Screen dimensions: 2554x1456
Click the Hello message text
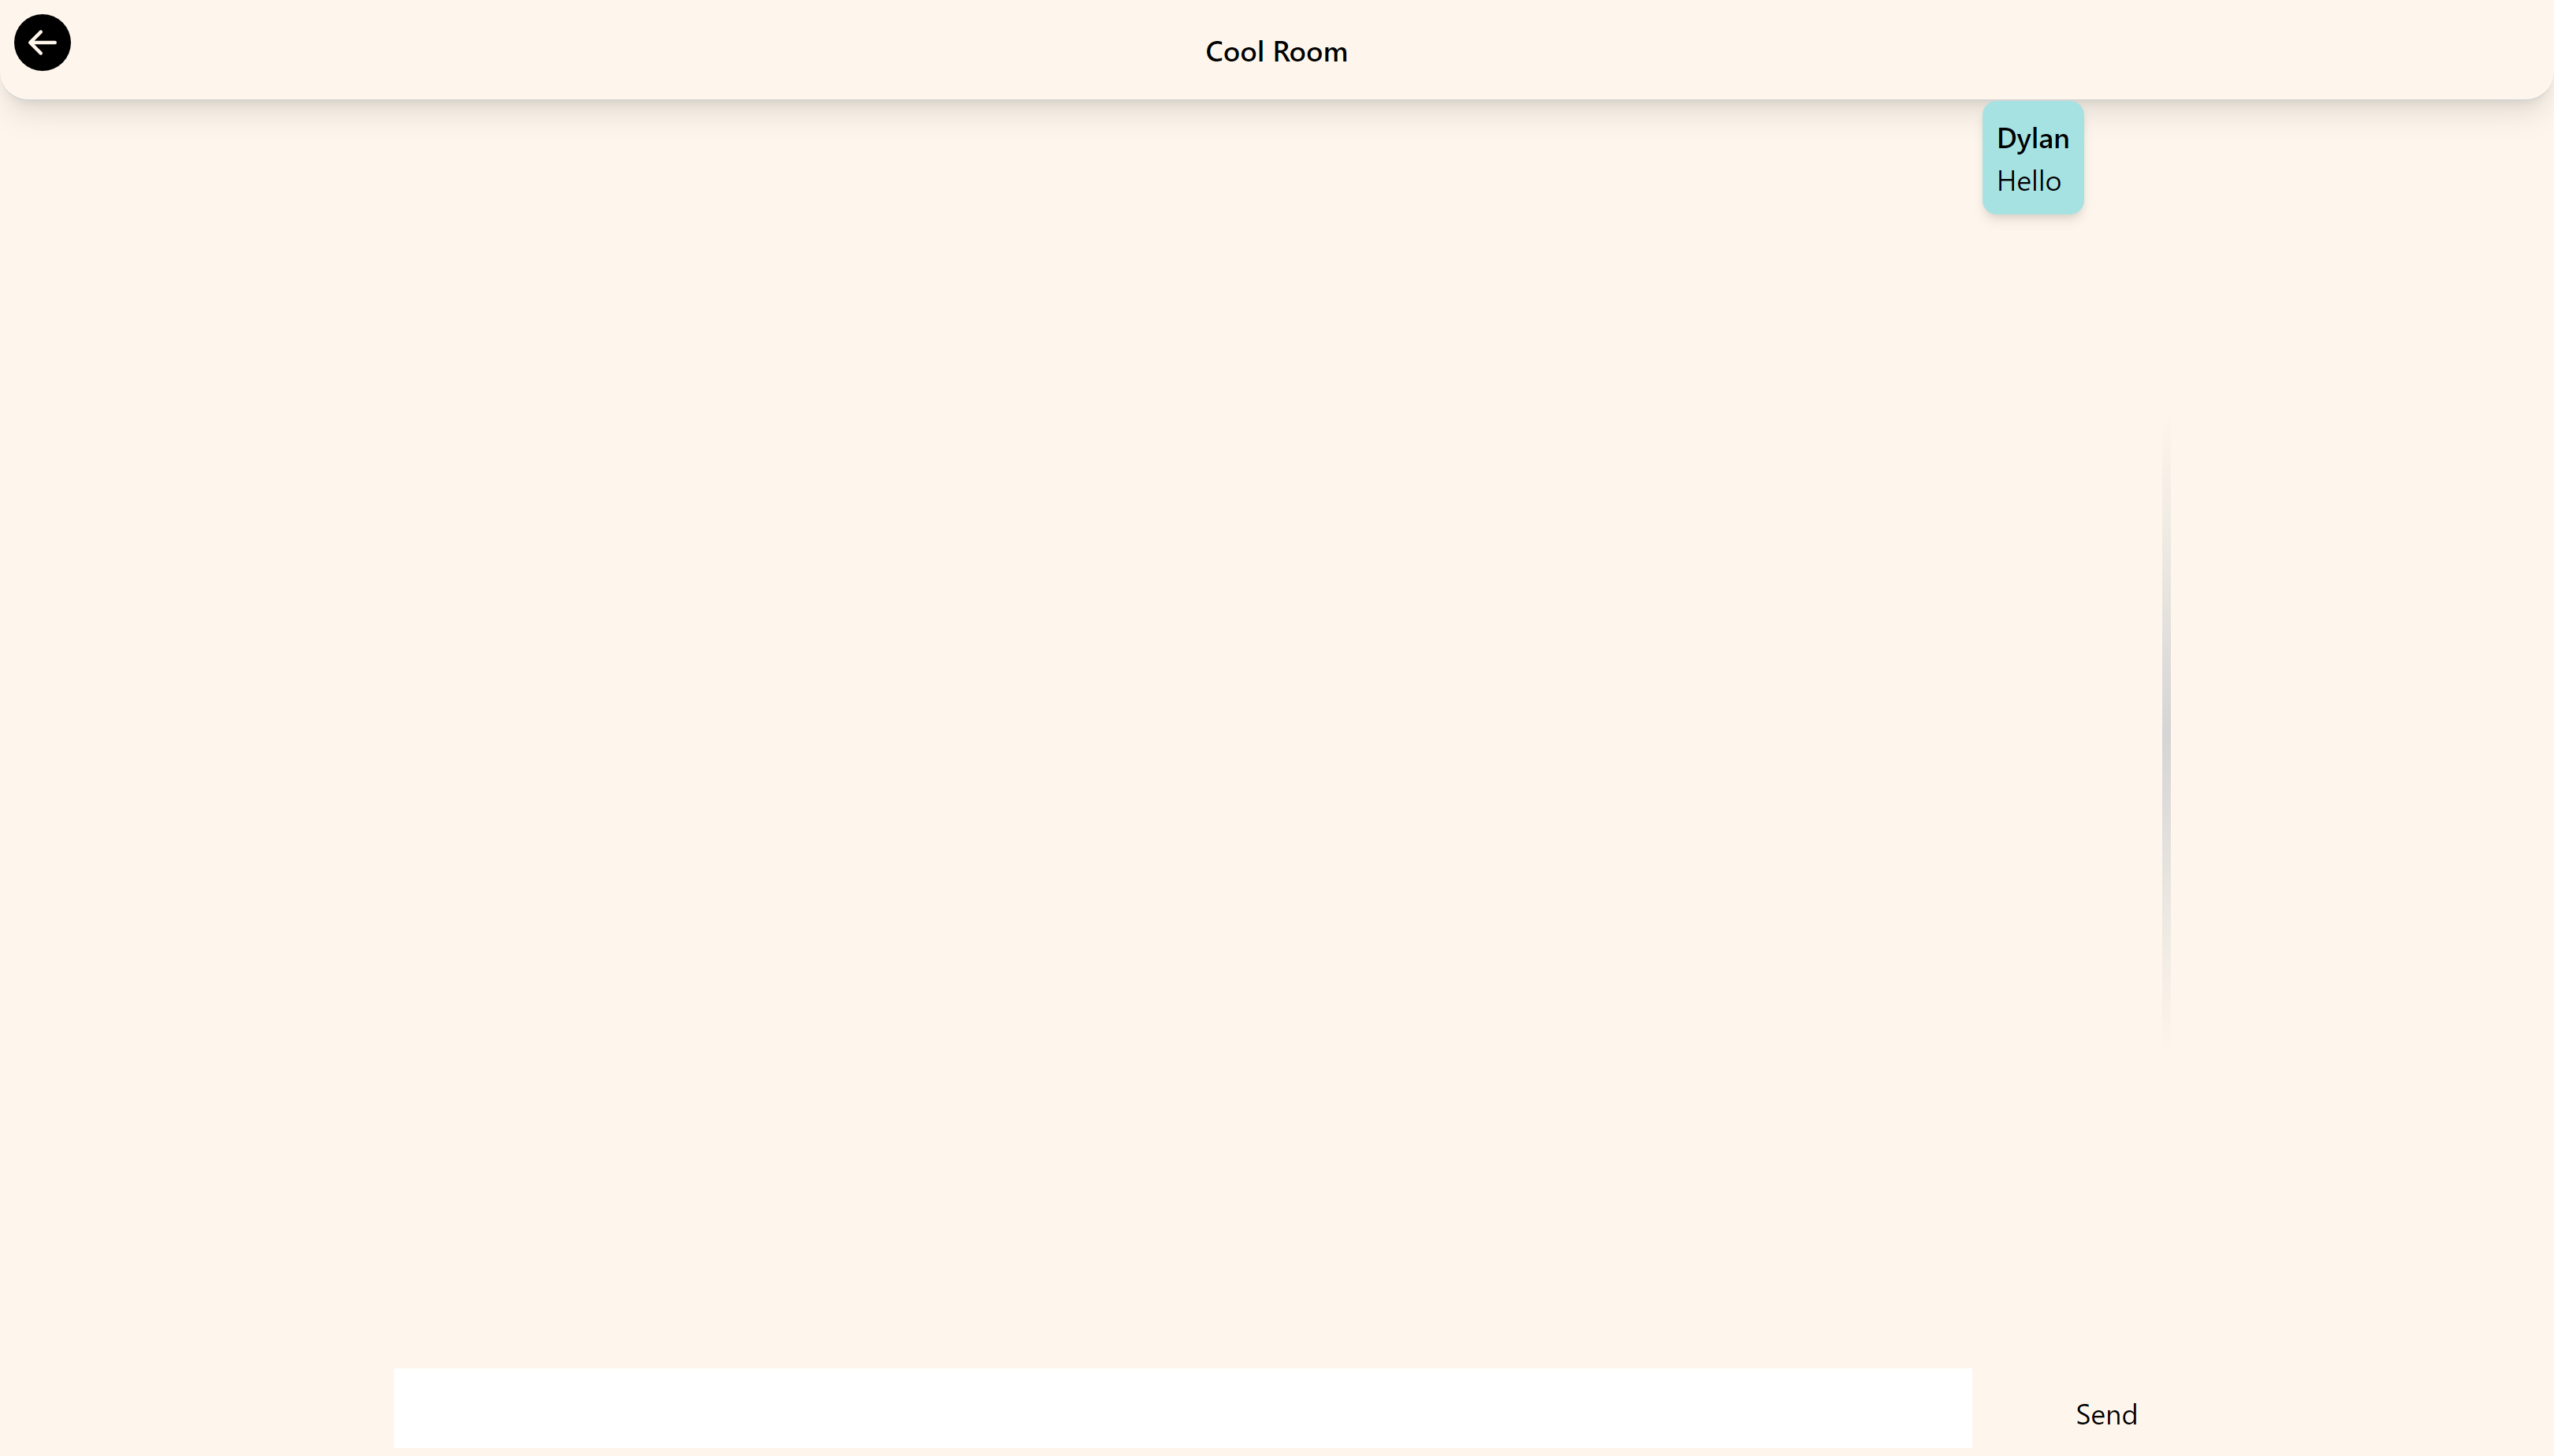[x=2028, y=182]
